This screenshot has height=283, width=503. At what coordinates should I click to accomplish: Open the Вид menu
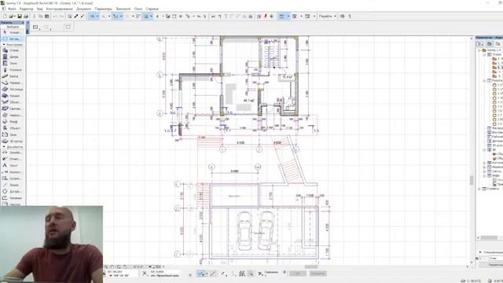(40, 9)
